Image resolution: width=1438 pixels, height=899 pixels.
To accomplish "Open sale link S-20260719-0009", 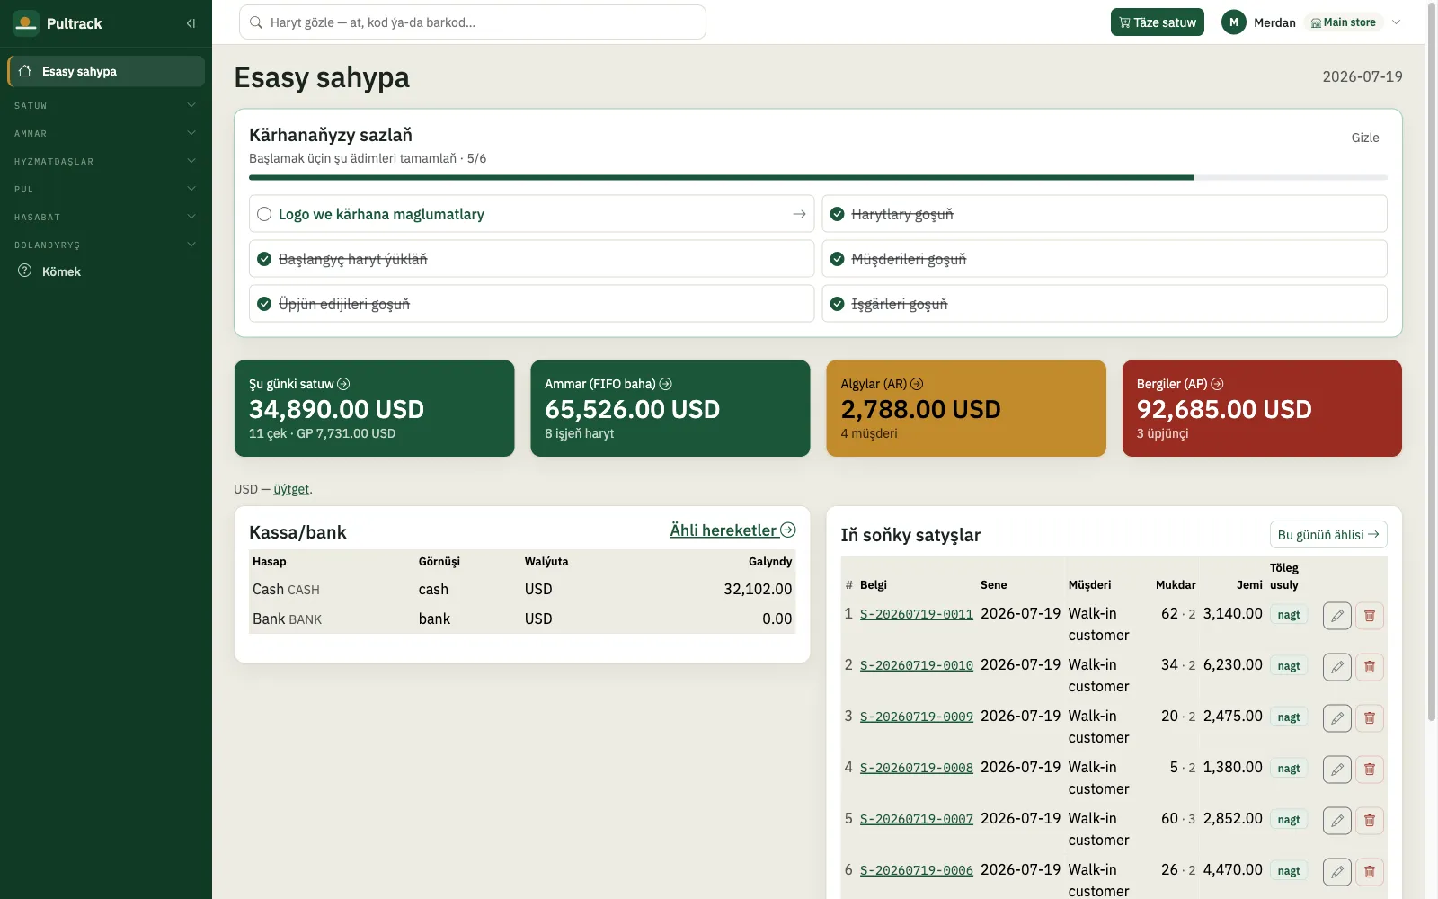I will [x=916, y=717].
